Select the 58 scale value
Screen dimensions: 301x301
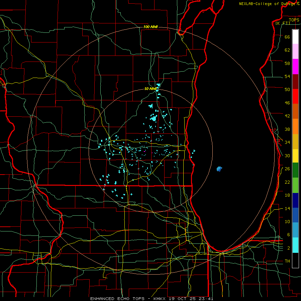[x=287, y=63]
